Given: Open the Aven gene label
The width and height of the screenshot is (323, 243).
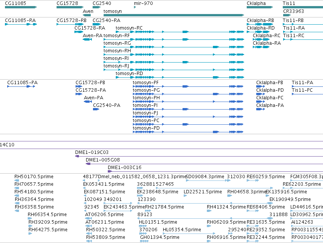Looking at the screenshot, I should coord(88,11).
